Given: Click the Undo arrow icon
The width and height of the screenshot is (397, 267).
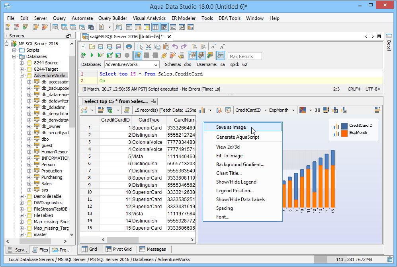Looking at the screenshot, I should click(x=175, y=46).
